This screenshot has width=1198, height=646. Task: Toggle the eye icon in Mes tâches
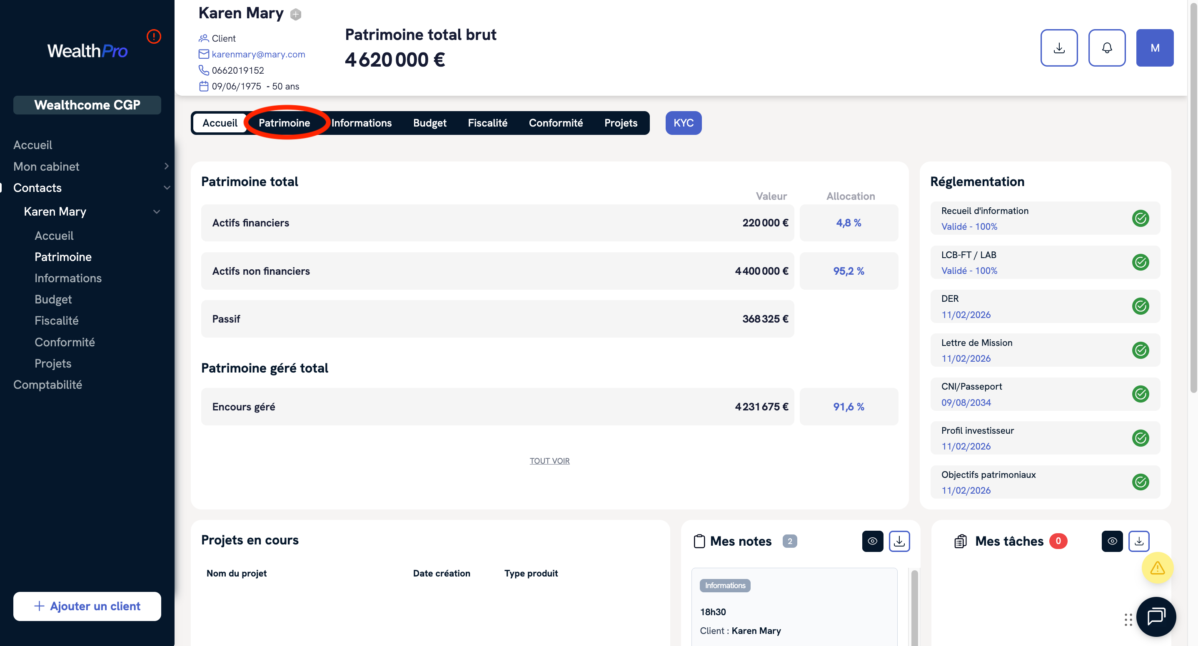pos(1112,541)
